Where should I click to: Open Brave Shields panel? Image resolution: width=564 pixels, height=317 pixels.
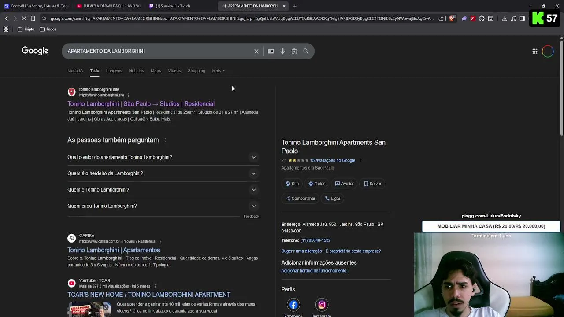pyautogui.click(x=452, y=18)
